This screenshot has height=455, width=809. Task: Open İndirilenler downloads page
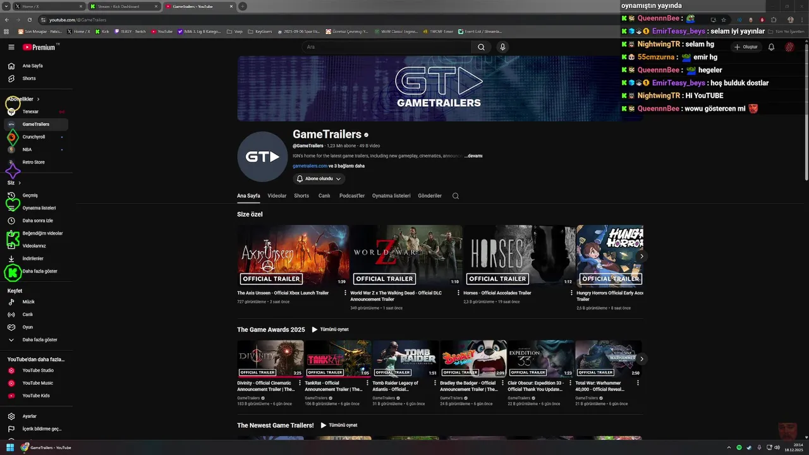click(35, 258)
